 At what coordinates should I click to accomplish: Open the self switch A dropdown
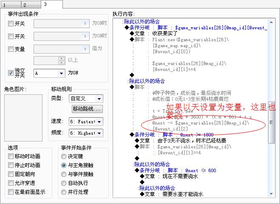(x=49, y=73)
